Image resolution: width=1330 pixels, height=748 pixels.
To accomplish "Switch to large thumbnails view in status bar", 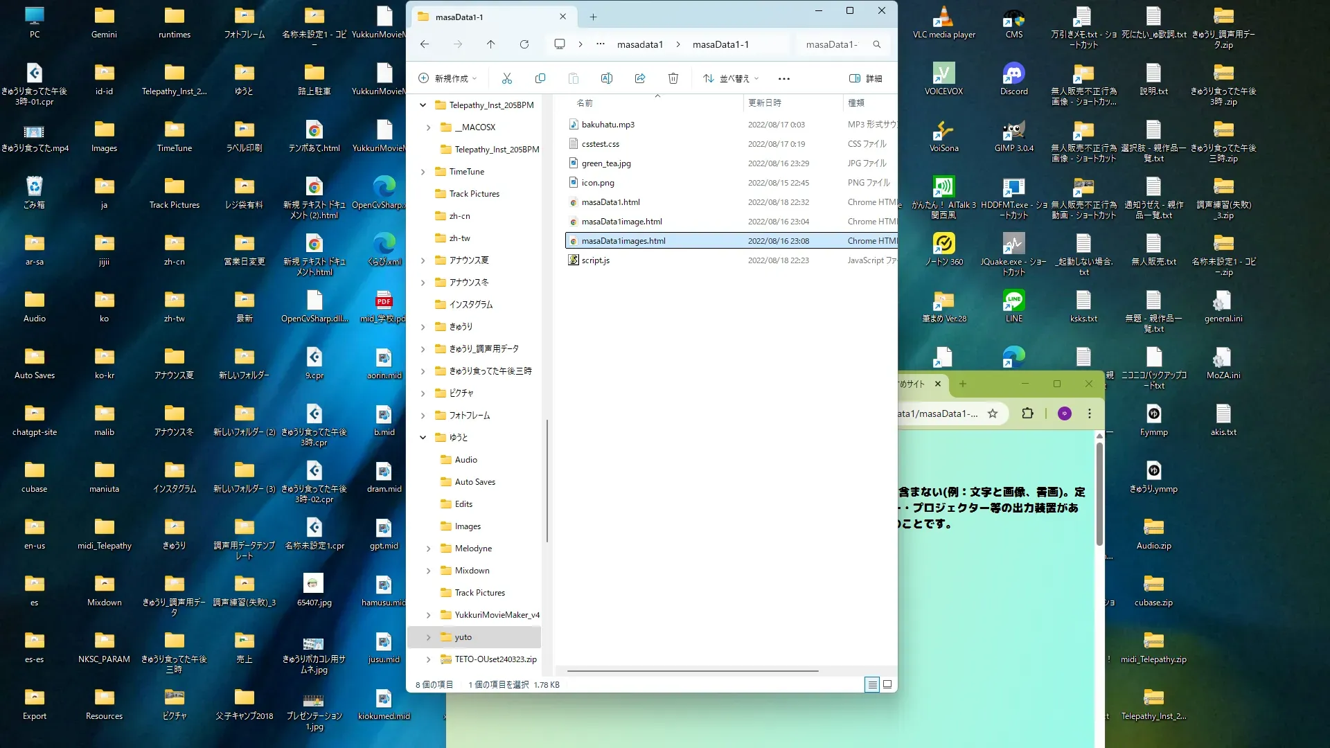I will 887,684.
